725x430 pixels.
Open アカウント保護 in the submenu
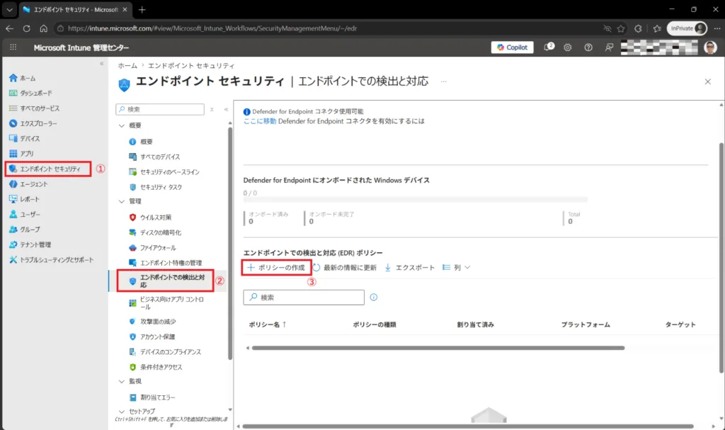pos(152,336)
